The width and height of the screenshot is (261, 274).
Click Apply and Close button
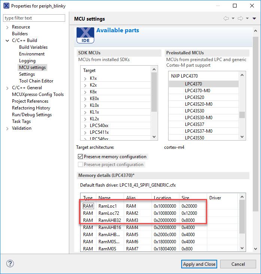pyautogui.click(x=199, y=264)
